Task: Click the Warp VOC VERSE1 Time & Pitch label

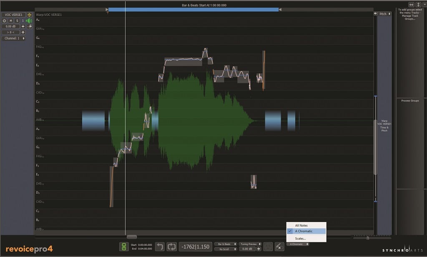Action: [384, 126]
